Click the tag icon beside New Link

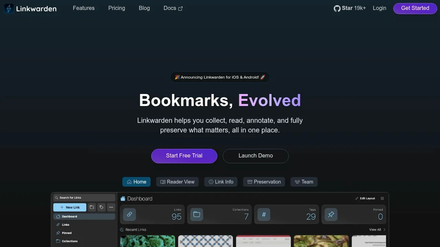101,207
